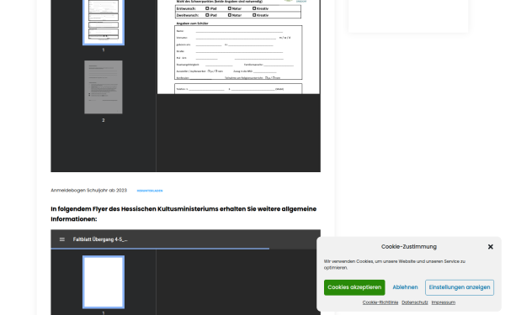
Task: Select page 1 thumbnail in Faltblatt viewer
Action: pyautogui.click(x=104, y=282)
